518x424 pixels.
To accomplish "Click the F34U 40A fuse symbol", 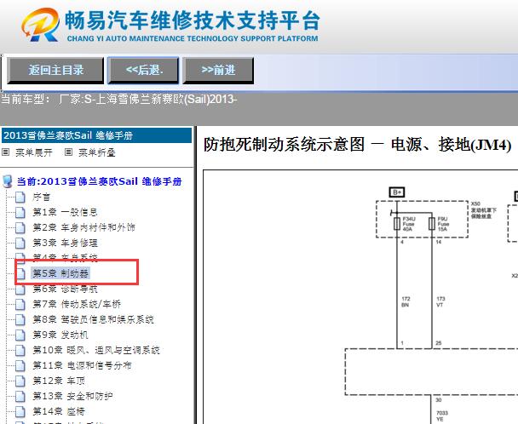I will 397,224.
